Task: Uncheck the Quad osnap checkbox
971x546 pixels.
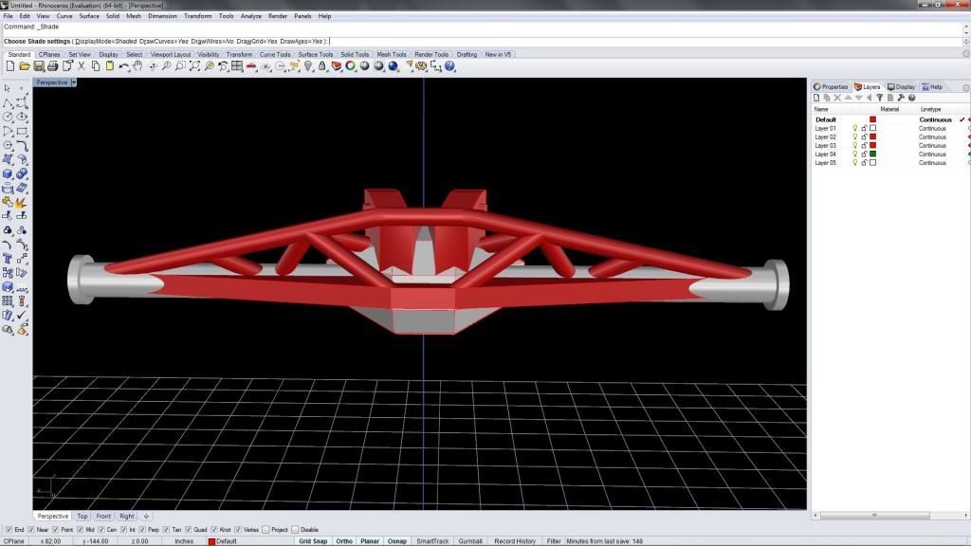Action: [x=189, y=530]
